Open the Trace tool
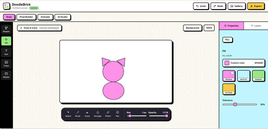Viewport: 268px width, 129px height. point(6,64)
